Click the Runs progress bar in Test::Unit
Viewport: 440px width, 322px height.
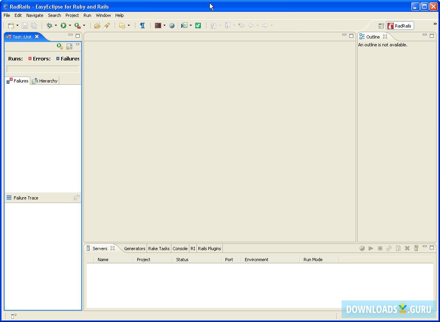tap(42, 69)
